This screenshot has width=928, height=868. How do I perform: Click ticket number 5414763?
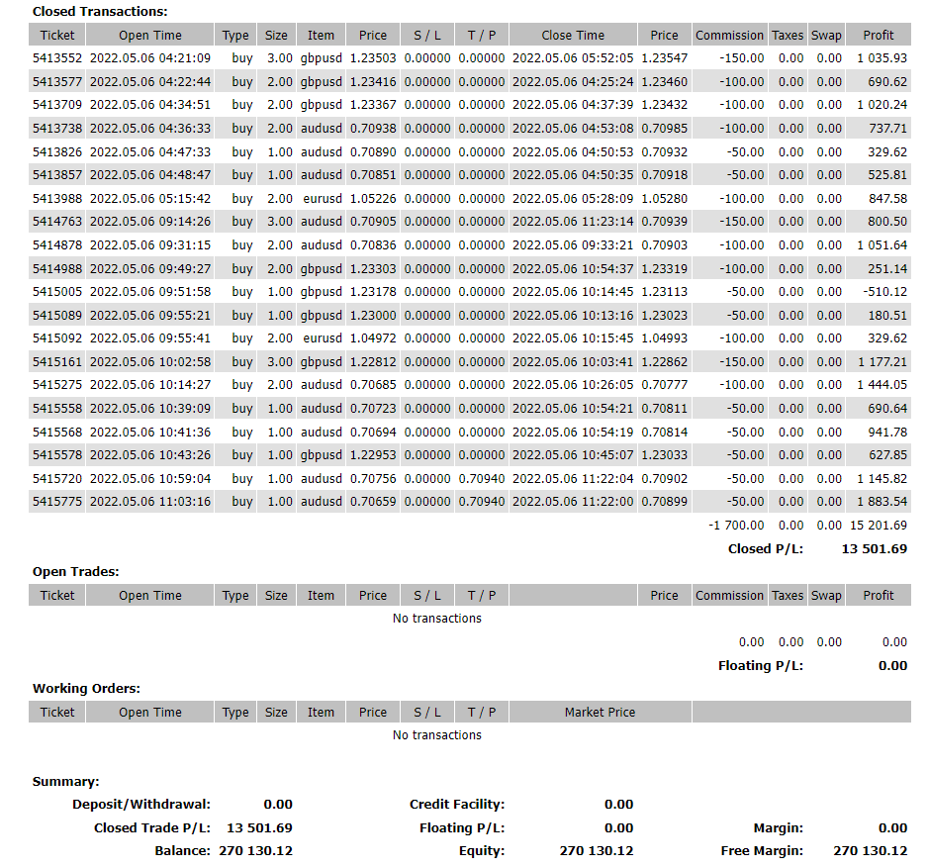(x=57, y=222)
